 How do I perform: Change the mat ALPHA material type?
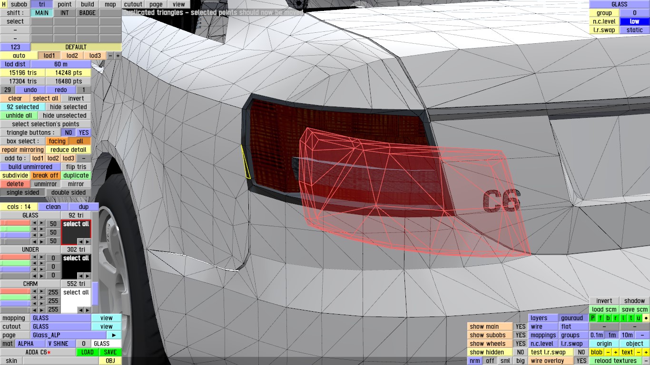pos(30,344)
